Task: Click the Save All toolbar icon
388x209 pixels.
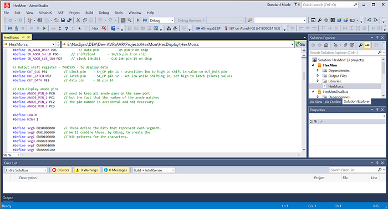Action: (x=69, y=20)
